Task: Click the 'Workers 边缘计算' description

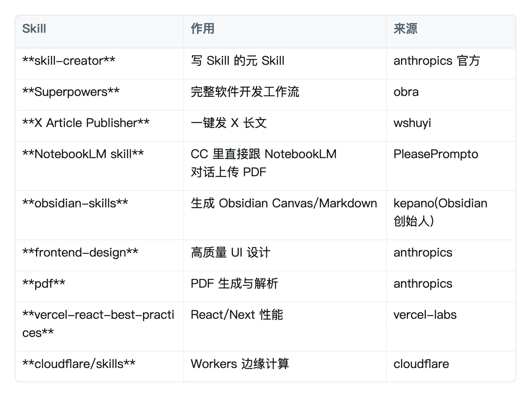Action: [240, 364]
